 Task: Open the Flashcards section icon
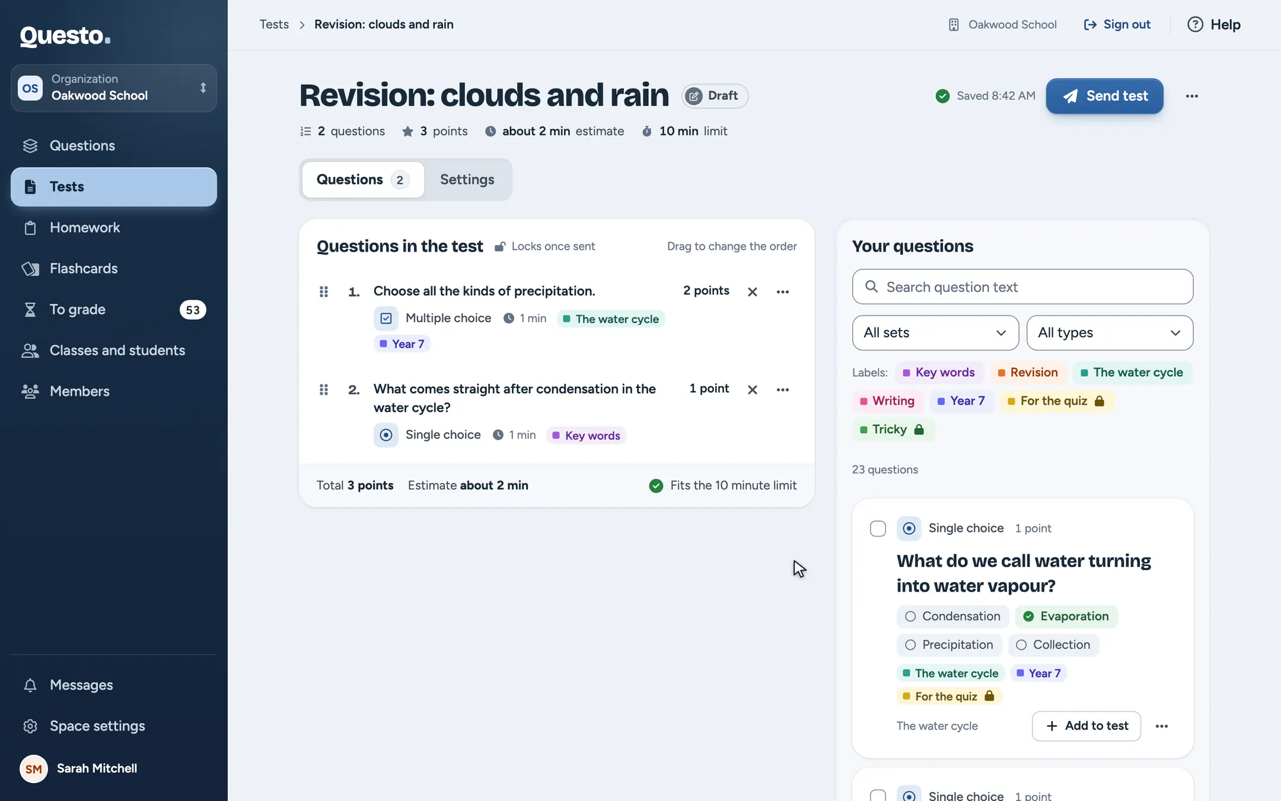[30, 269]
